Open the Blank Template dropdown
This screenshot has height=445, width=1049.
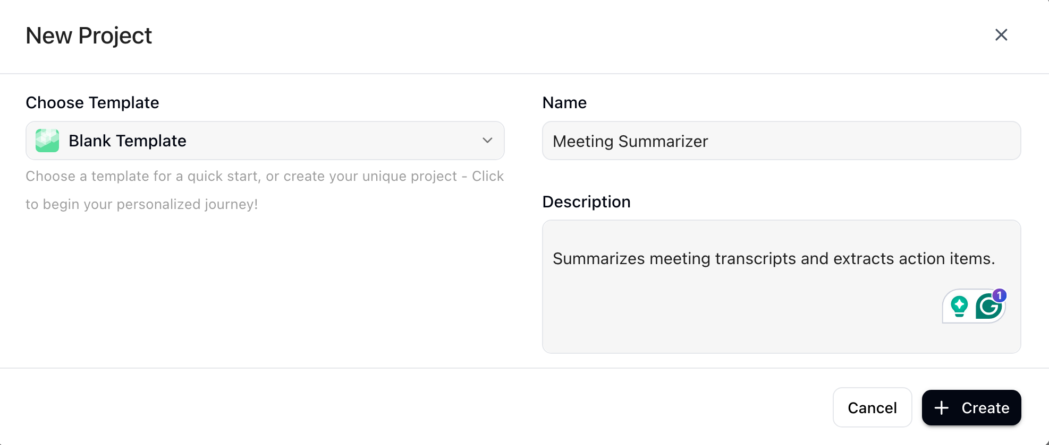coord(265,141)
